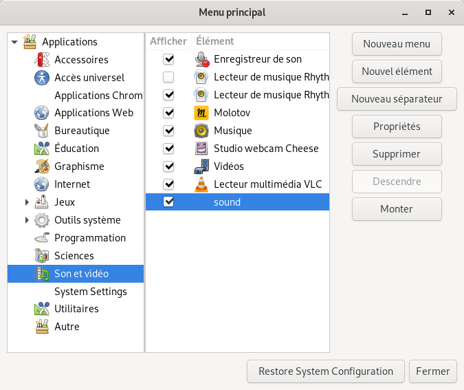The height and width of the screenshot is (390, 464).
Task: Enable the unchecked Lecteur de musique checkbox
Action: coord(168,77)
